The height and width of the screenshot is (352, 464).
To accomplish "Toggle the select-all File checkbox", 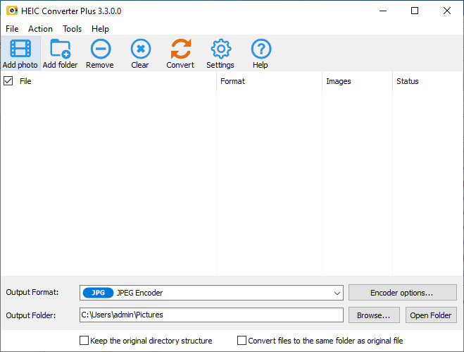I will 8,80.
